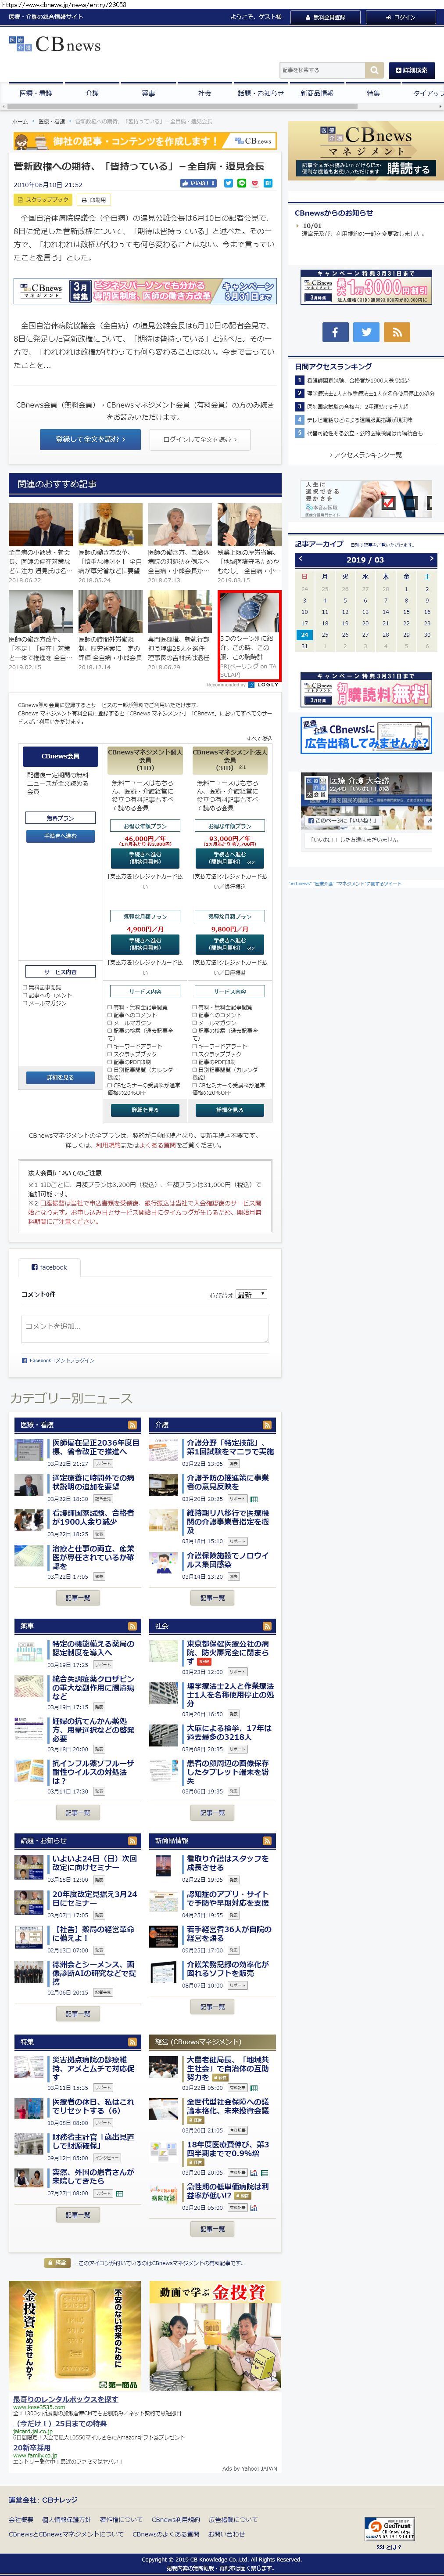Click the 詳細検索 button
The height and width of the screenshot is (2576, 444).
point(411,70)
